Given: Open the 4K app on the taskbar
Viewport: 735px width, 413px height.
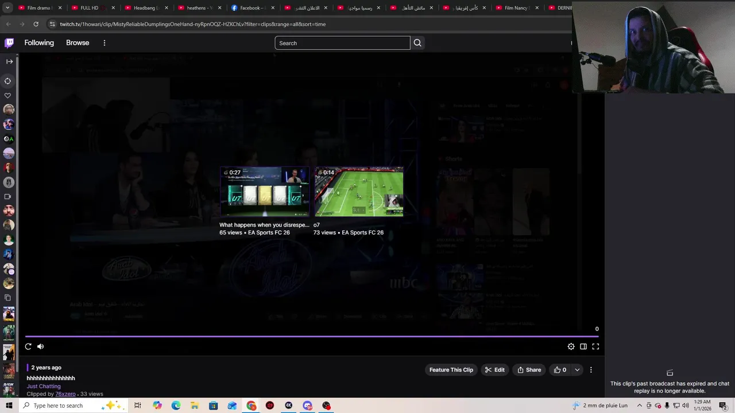Looking at the screenshot, I should [x=289, y=406].
